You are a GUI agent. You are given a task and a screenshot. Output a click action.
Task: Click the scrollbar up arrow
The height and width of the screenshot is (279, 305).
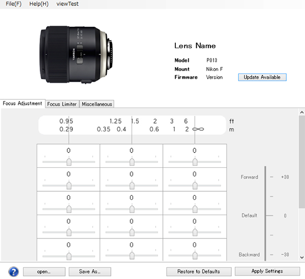pos(301,113)
